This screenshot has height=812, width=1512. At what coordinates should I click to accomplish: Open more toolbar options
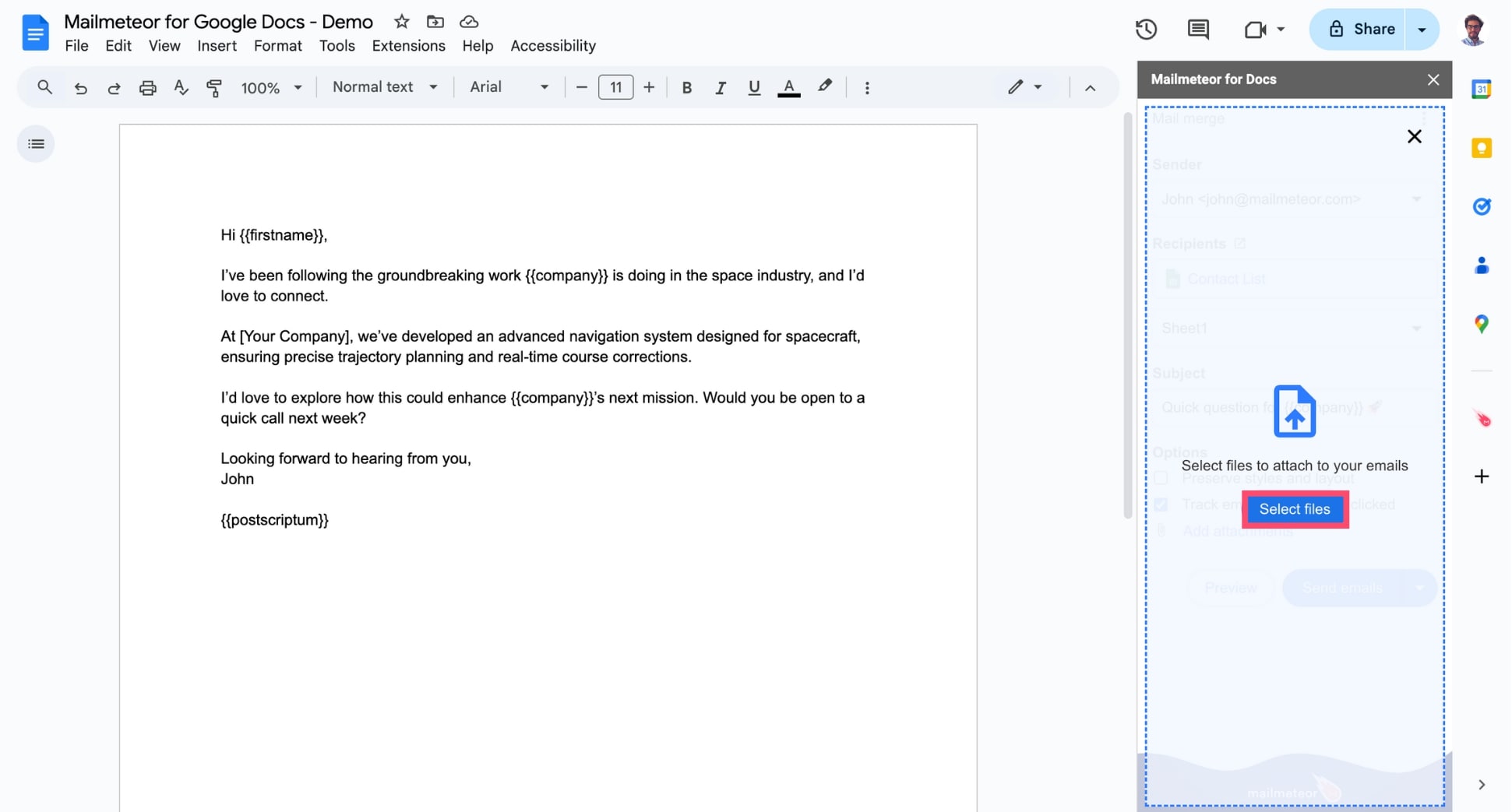click(x=867, y=87)
